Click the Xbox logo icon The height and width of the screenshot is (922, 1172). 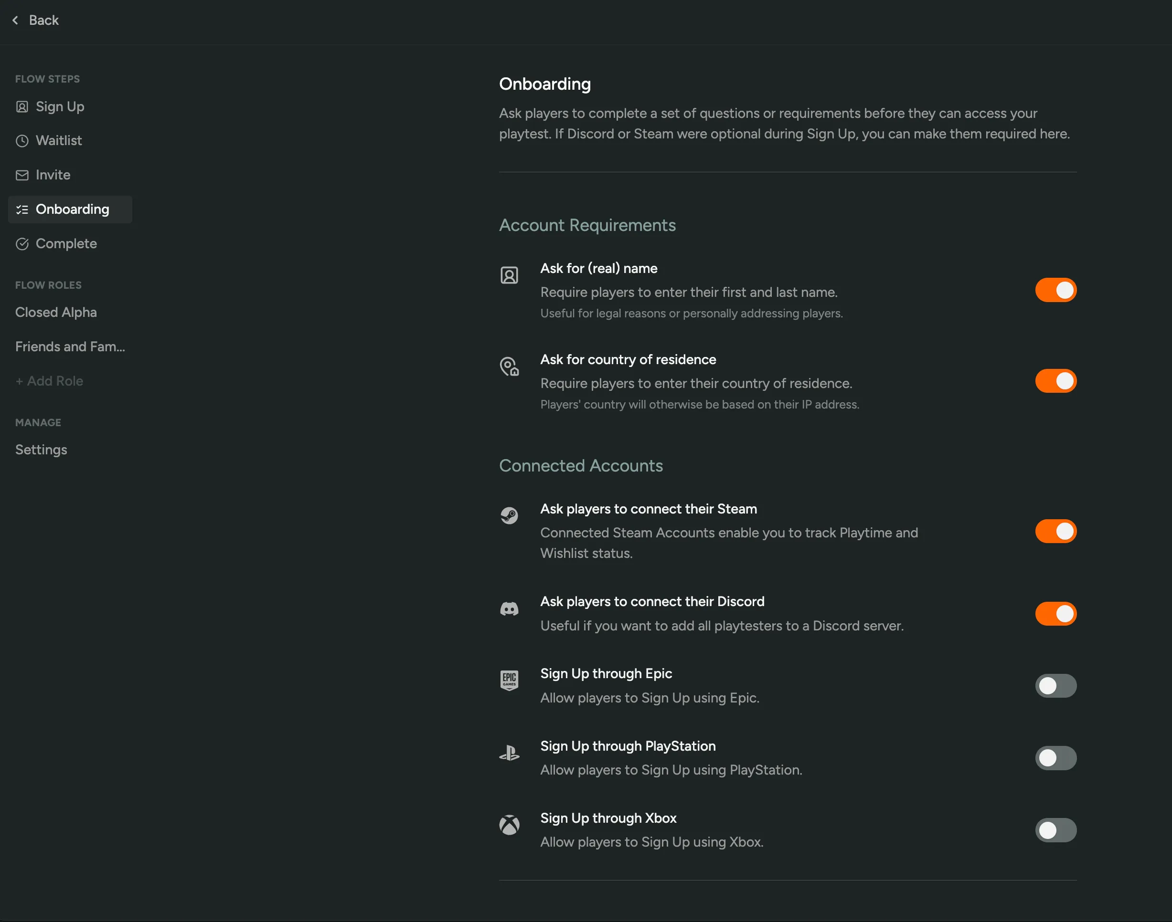click(510, 826)
